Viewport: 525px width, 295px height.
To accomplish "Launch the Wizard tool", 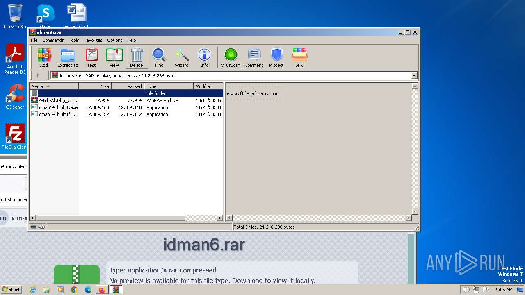I will pyautogui.click(x=182, y=57).
